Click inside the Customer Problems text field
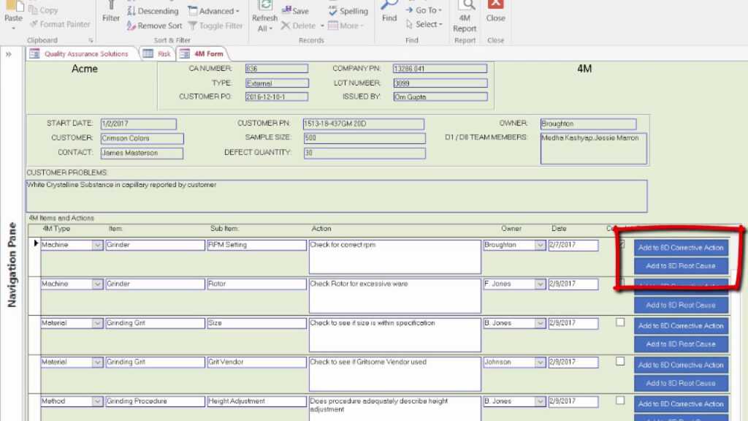 point(336,194)
